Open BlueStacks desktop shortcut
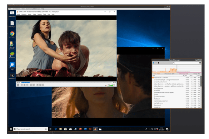 point(12,55)
